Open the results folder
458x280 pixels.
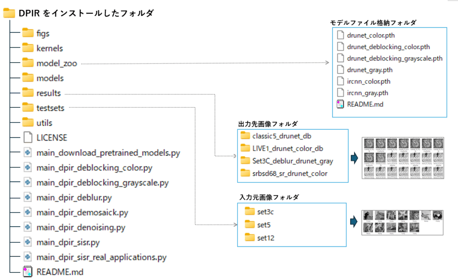pyautogui.click(x=48, y=93)
